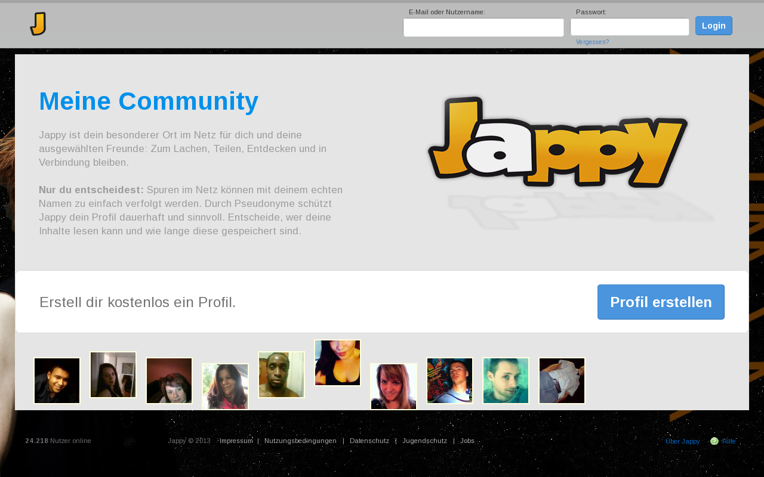Open the Datenschutz footer link
This screenshot has height=477, width=764.
369,441
